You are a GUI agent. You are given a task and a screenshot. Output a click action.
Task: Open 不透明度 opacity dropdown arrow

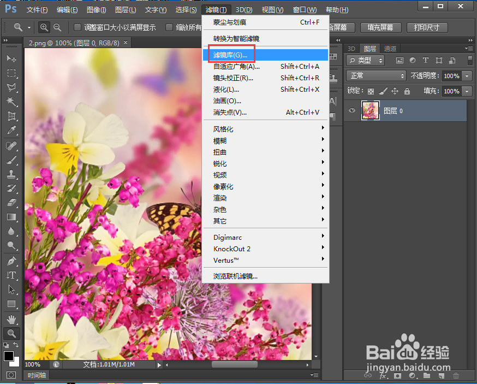point(467,76)
